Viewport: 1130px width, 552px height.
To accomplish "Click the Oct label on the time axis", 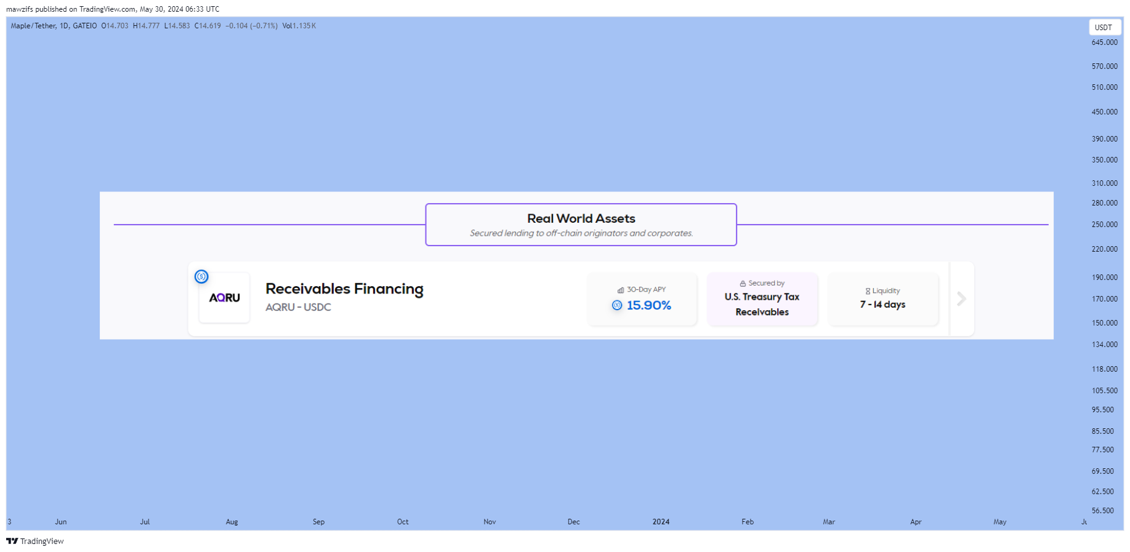I will click(403, 522).
